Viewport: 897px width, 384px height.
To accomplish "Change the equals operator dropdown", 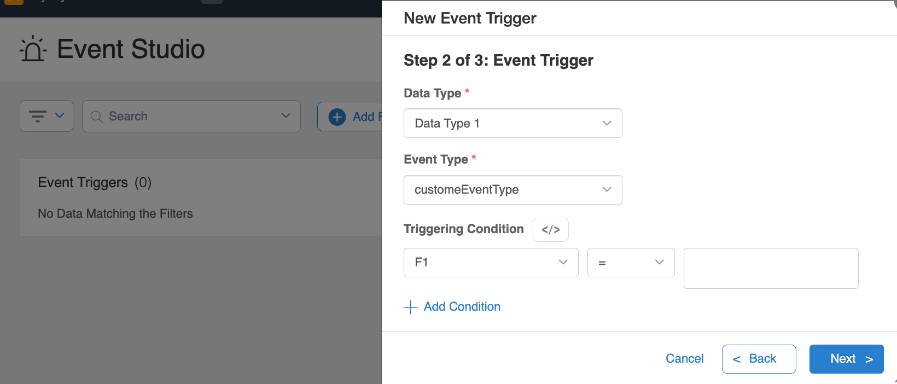I will (631, 263).
